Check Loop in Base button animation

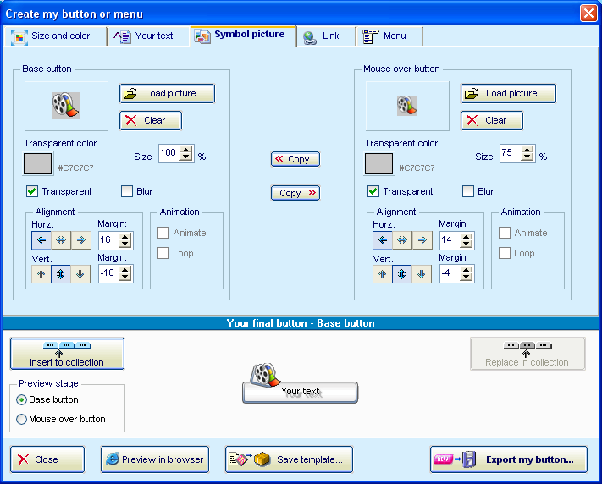163,253
